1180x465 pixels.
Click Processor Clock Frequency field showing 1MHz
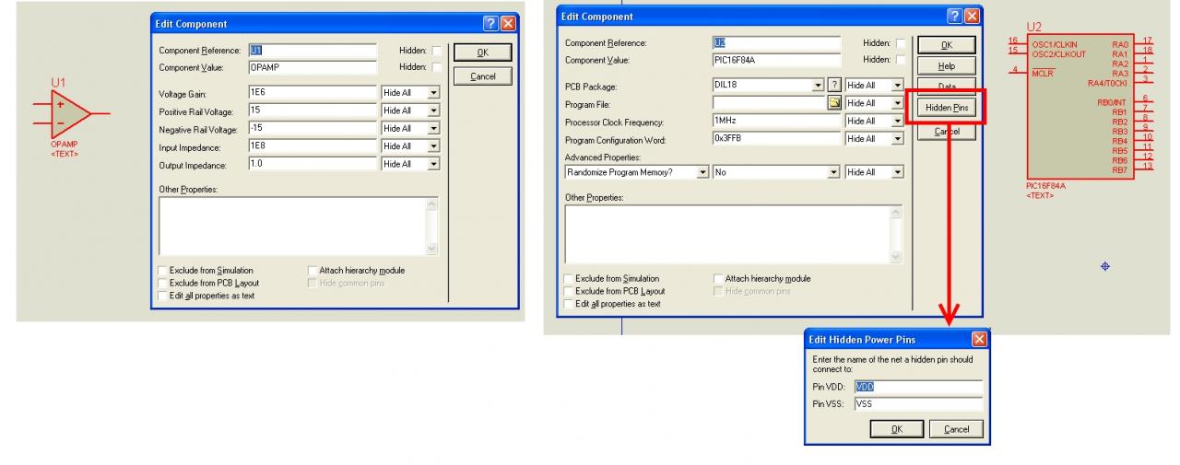776,121
